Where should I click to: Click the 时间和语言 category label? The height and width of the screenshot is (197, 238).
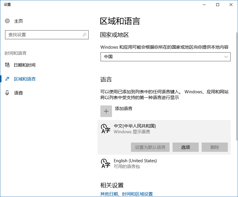click(x=16, y=53)
